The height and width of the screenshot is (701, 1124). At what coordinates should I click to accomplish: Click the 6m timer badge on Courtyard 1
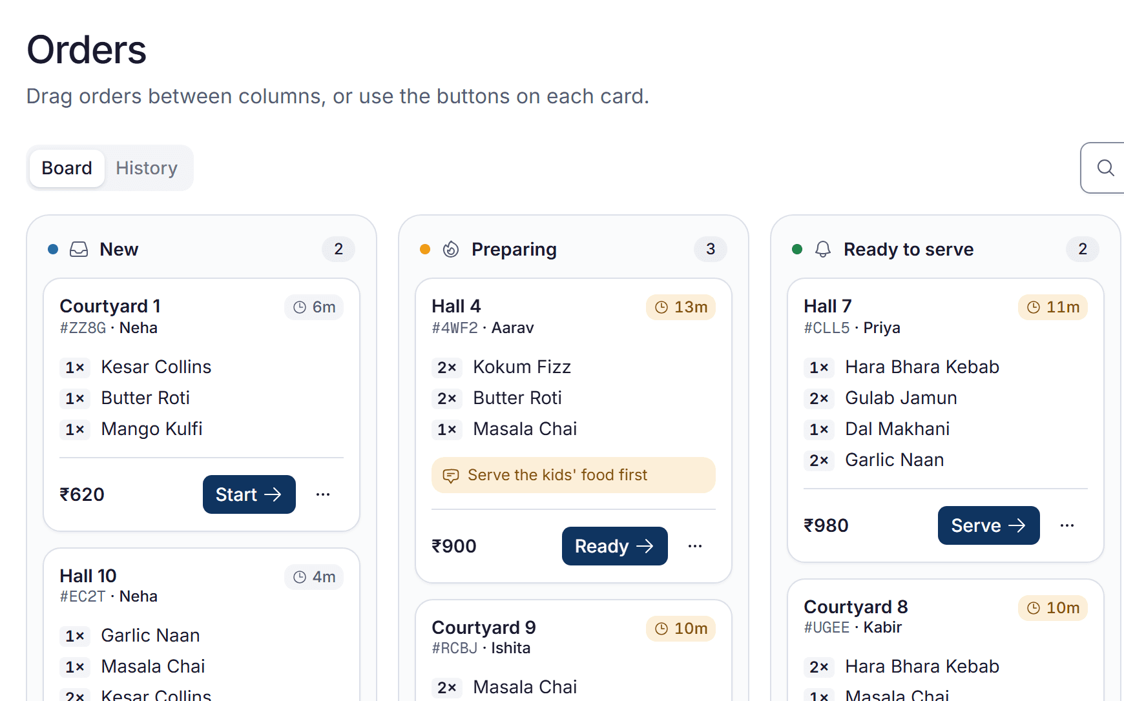[314, 307]
